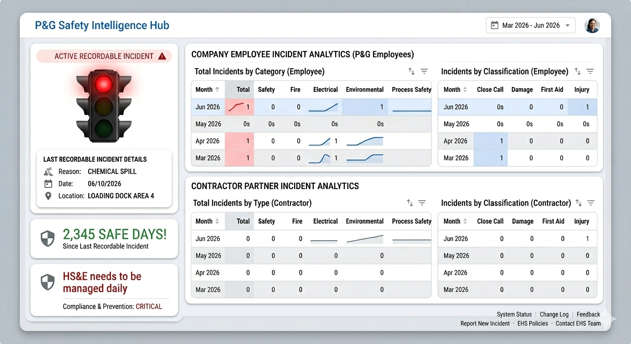Click Process Safety header in employee category table

411,90
